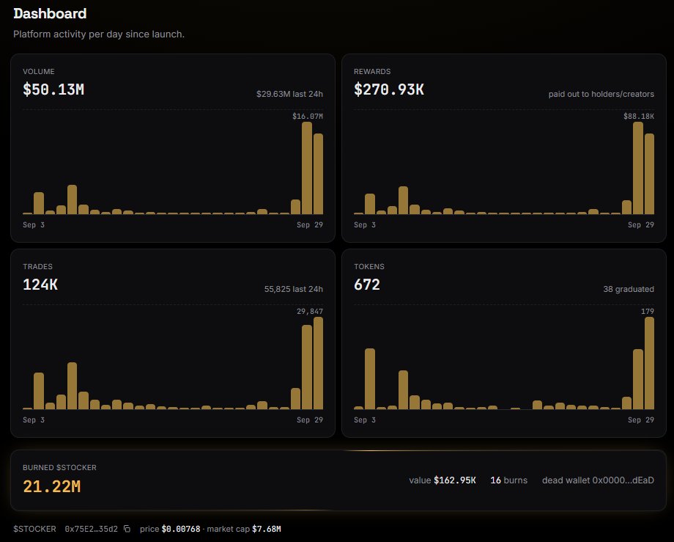Click the tallest bar in the Tokens chart
Image resolution: width=674 pixels, height=542 pixels.
(x=649, y=363)
